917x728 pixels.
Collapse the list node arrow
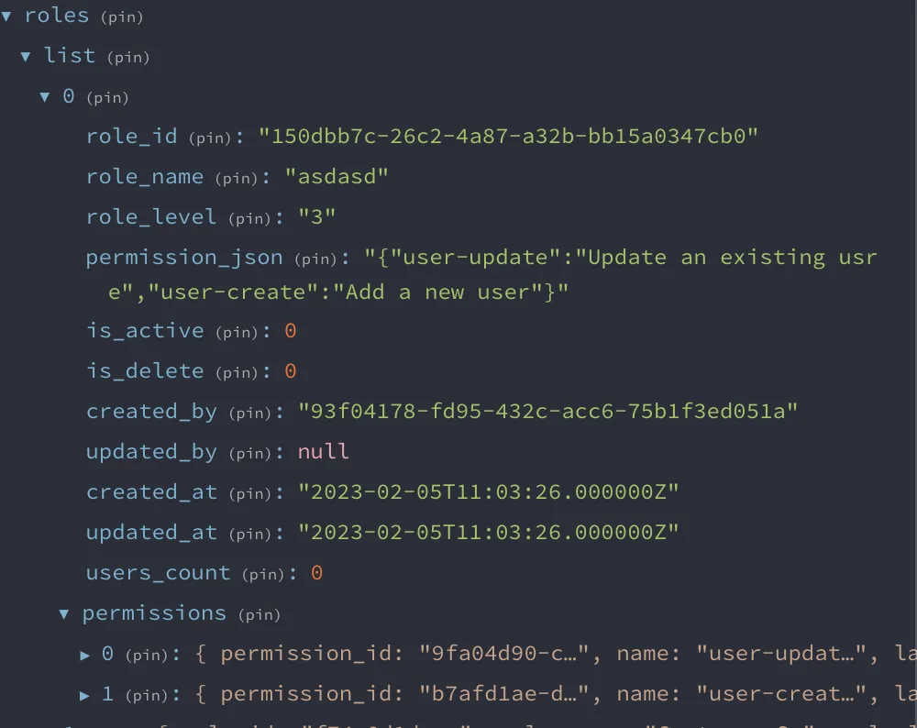(26, 57)
